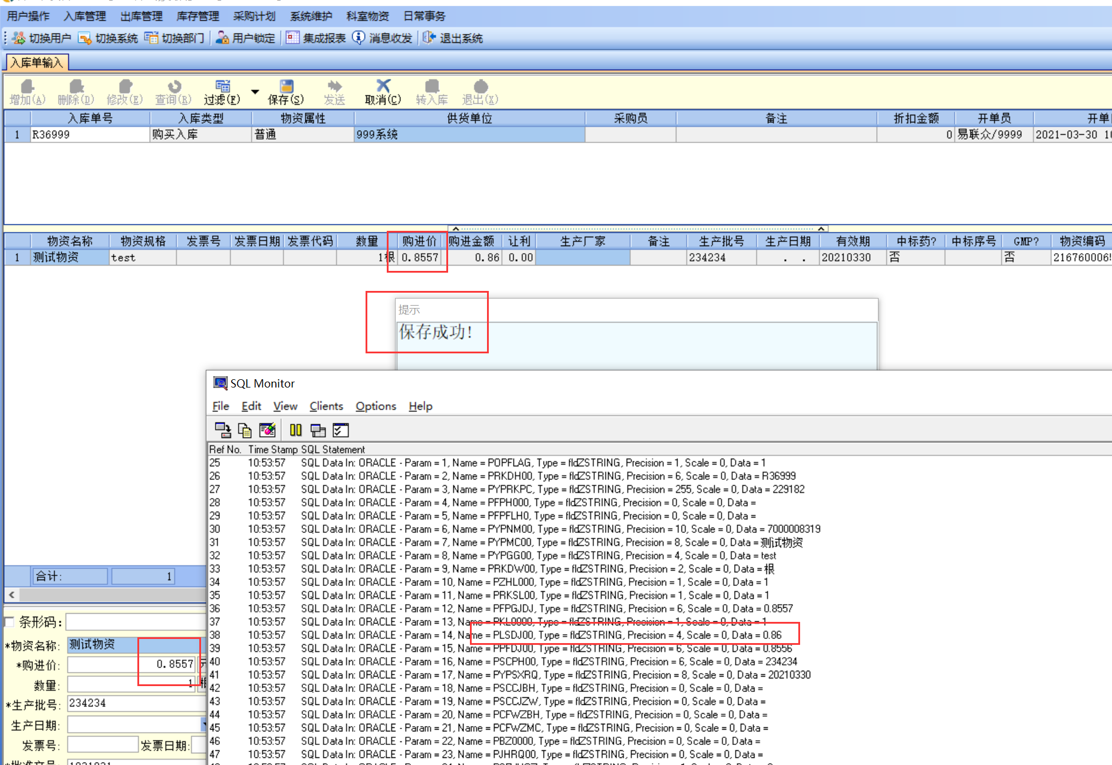This screenshot has height=765, width=1112.
Task: Open the 生产日期 date dropdown arrow
Action: [203, 724]
